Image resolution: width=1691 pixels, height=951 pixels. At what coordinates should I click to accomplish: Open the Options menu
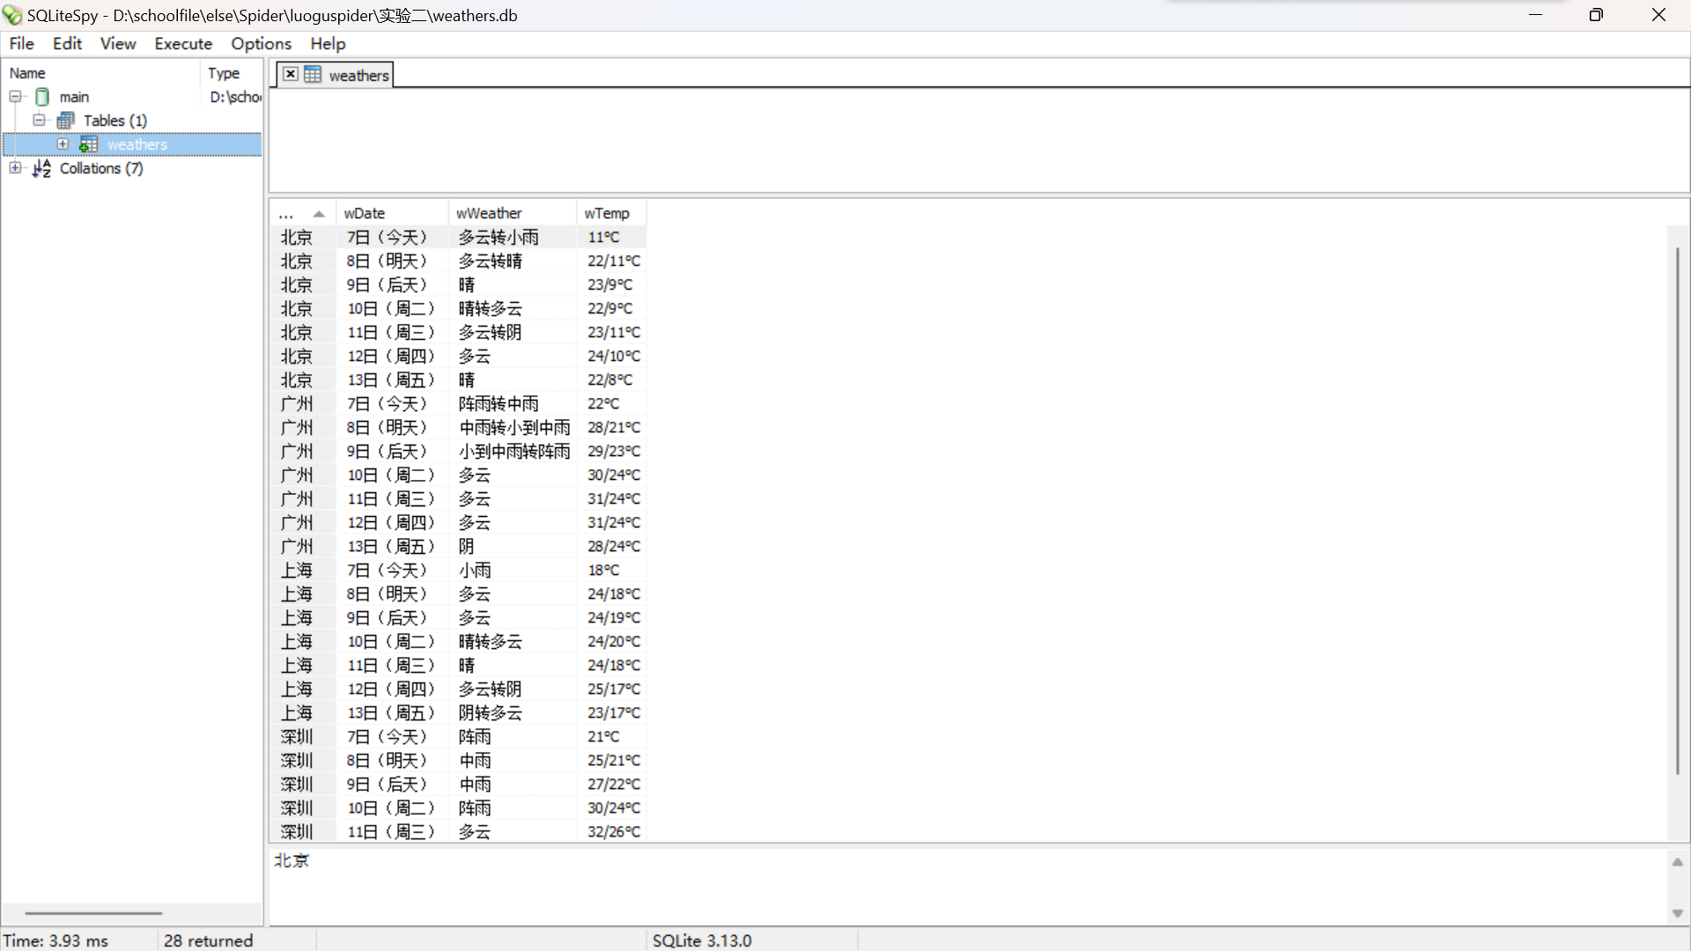pyautogui.click(x=261, y=44)
